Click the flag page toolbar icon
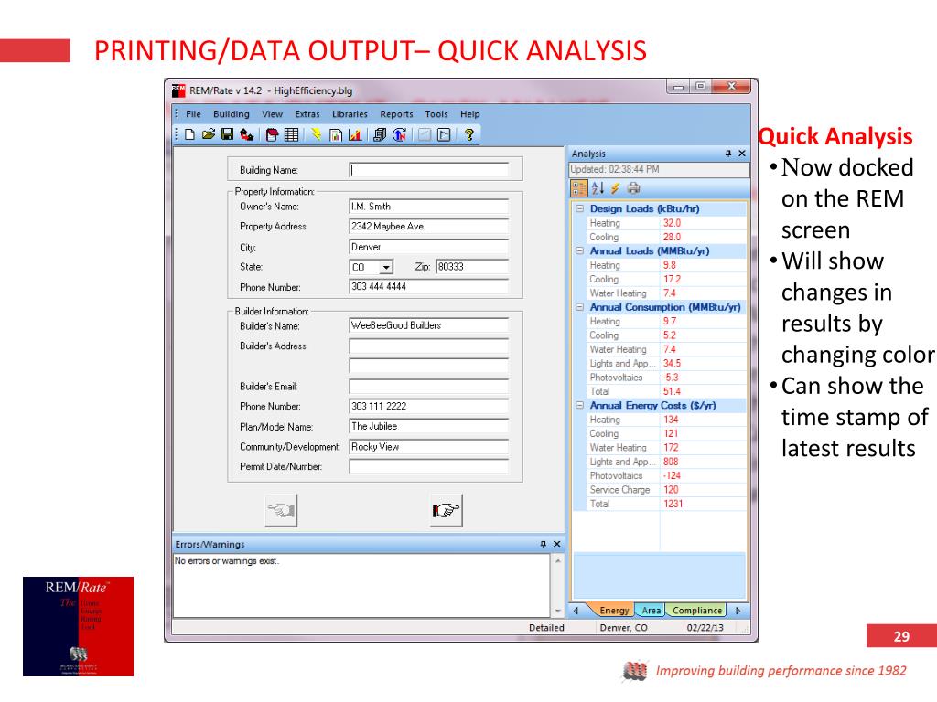The image size is (937, 702). [444, 134]
